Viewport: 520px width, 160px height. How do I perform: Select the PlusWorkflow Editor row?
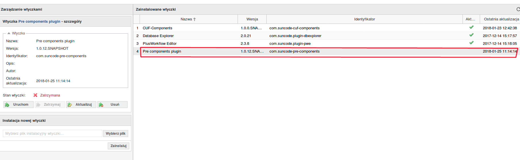[327, 43]
